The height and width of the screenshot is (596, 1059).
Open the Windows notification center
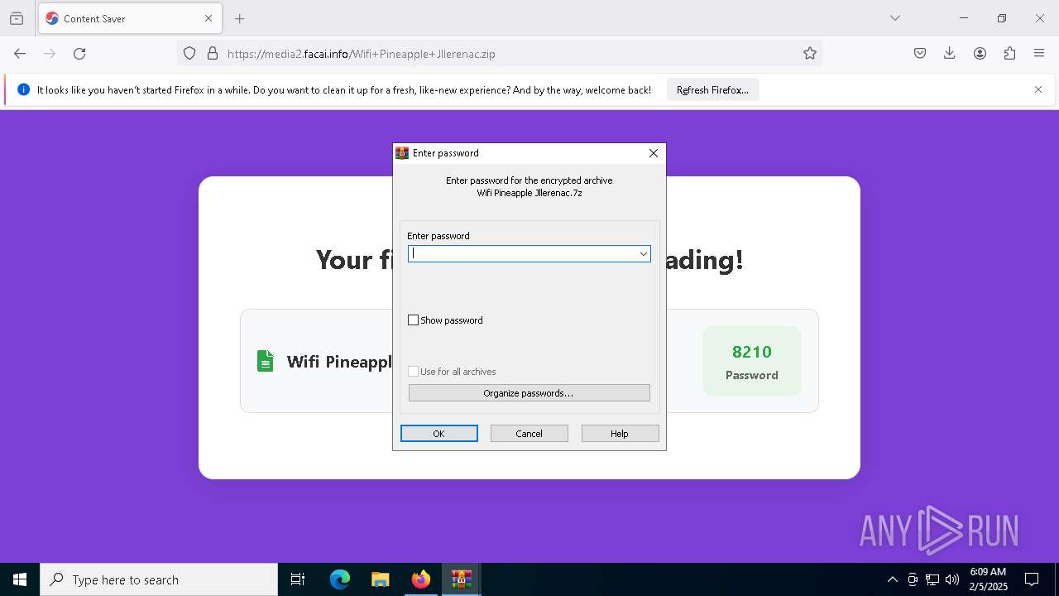[x=1032, y=579]
